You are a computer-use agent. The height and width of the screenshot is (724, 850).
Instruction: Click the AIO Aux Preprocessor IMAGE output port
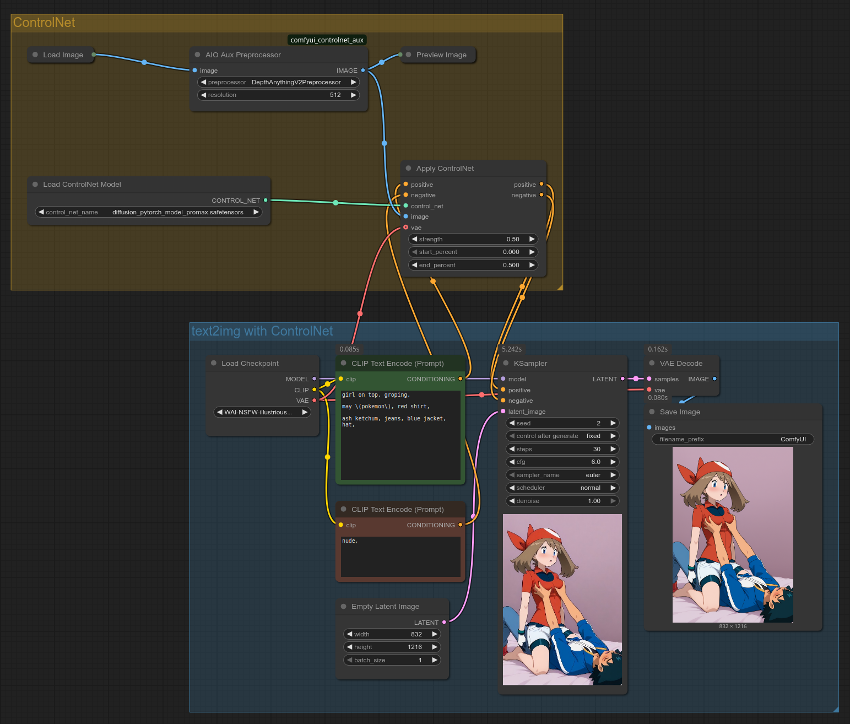(362, 71)
